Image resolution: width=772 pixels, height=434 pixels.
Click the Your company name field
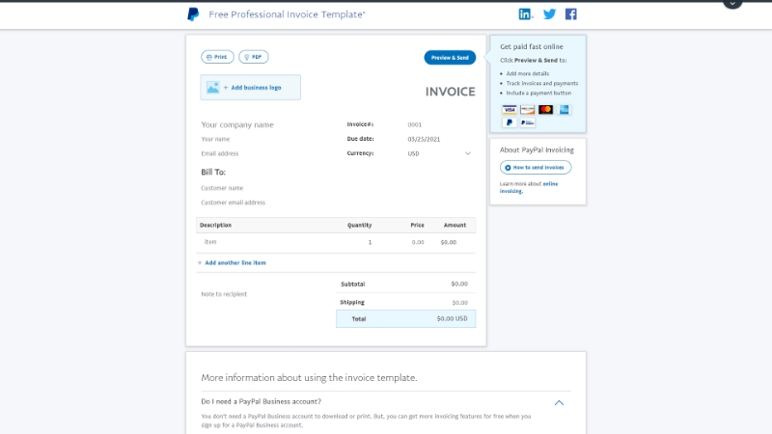[237, 125]
